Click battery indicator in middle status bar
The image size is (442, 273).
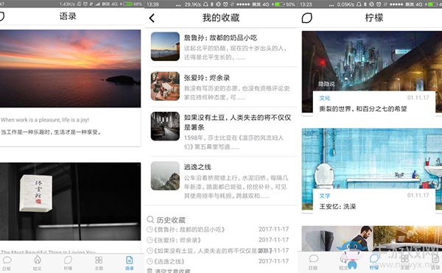point(280,4)
